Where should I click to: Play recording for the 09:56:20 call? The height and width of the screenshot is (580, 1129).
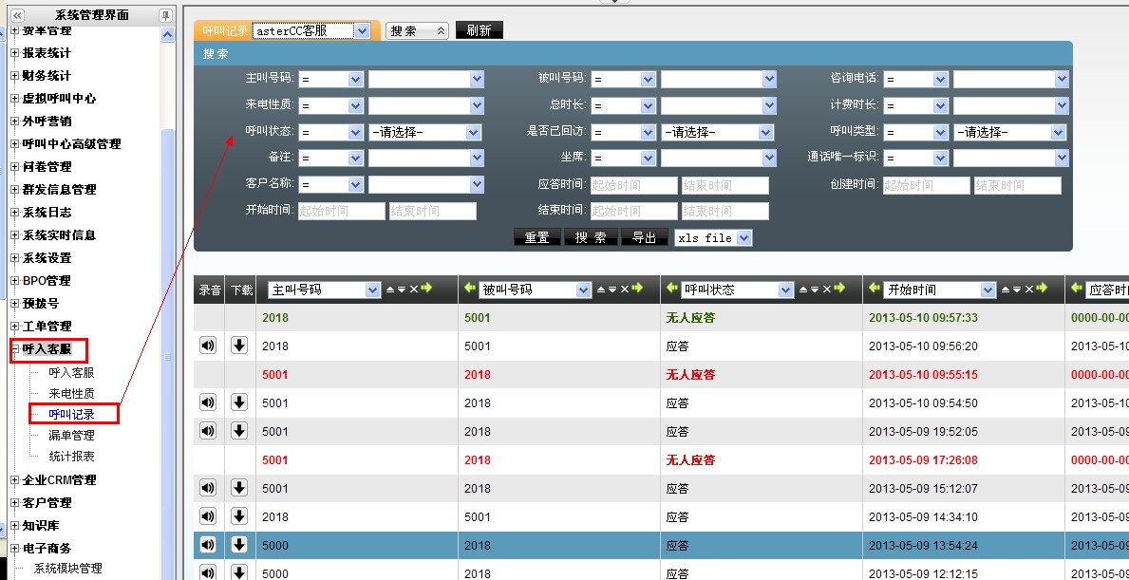[208, 346]
